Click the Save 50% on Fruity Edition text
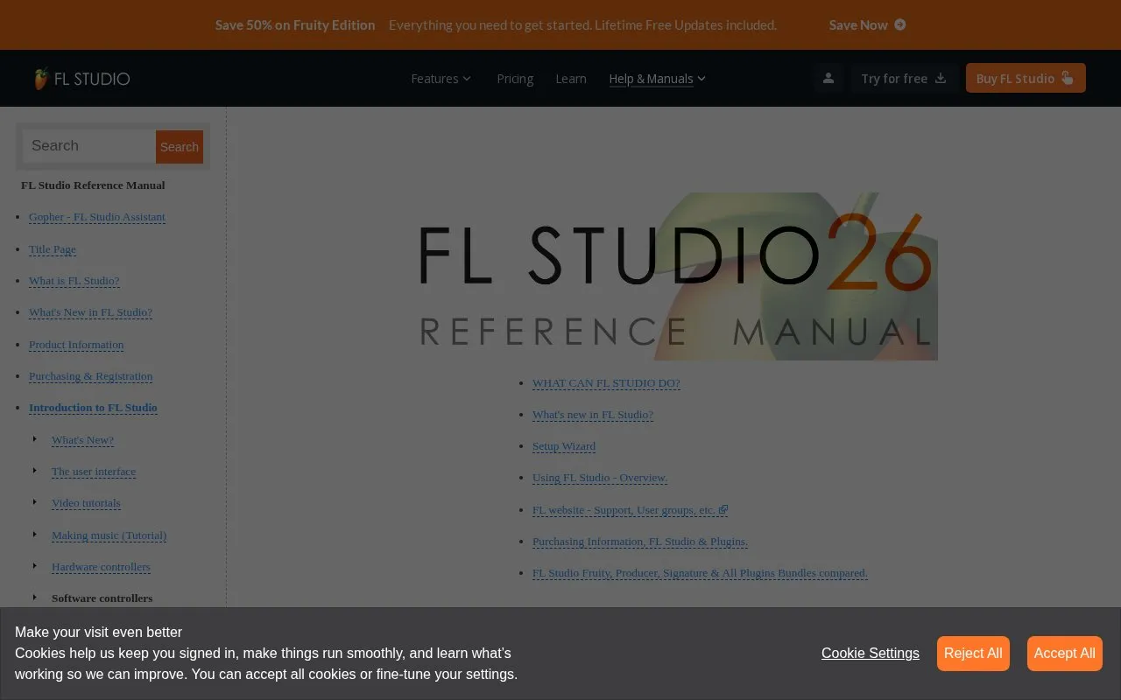The width and height of the screenshot is (1121, 700). pos(295,24)
